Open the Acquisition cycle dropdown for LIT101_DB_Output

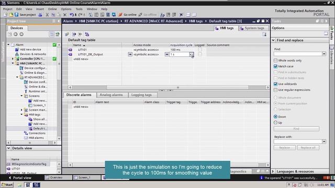pos(192,54)
